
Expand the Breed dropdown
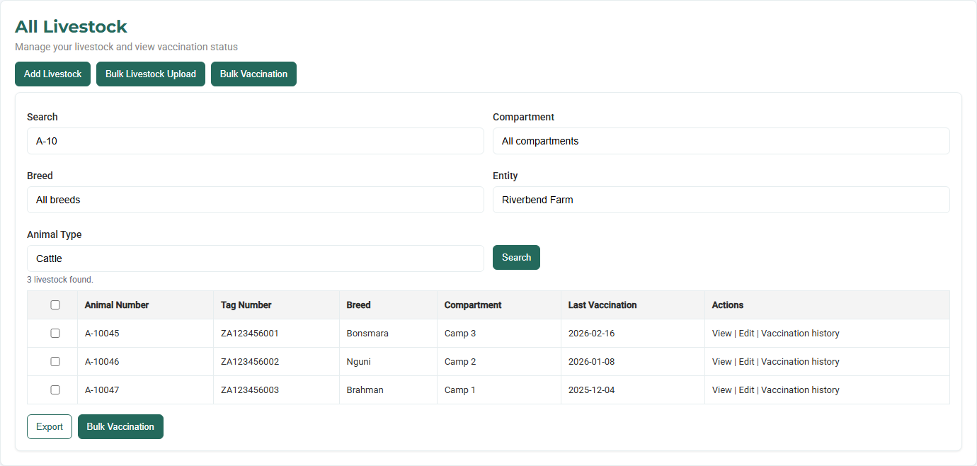(255, 200)
